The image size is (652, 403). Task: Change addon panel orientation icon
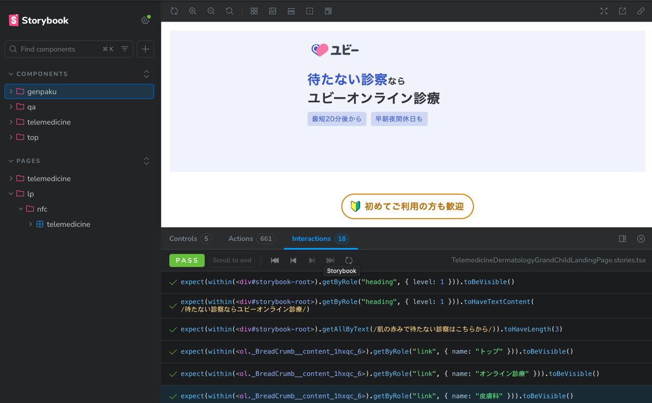(x=623, y=238)
